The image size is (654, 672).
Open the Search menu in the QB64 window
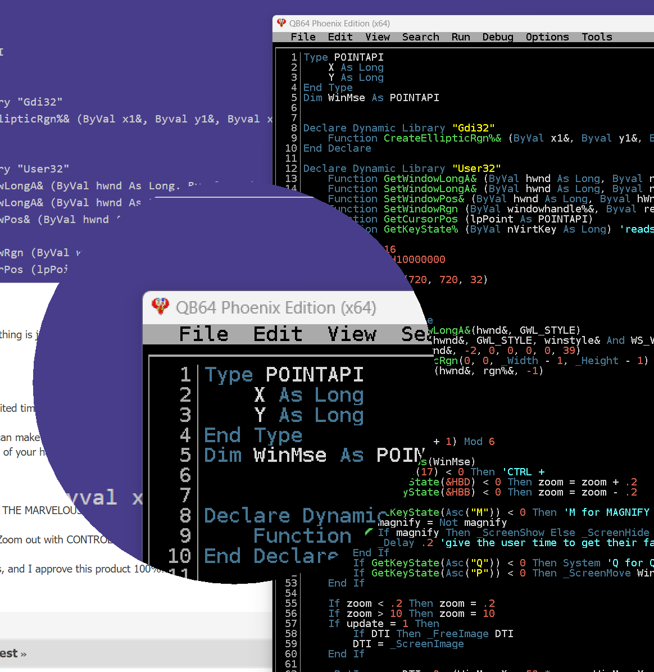pyautogui.click(x=420, y=37)
